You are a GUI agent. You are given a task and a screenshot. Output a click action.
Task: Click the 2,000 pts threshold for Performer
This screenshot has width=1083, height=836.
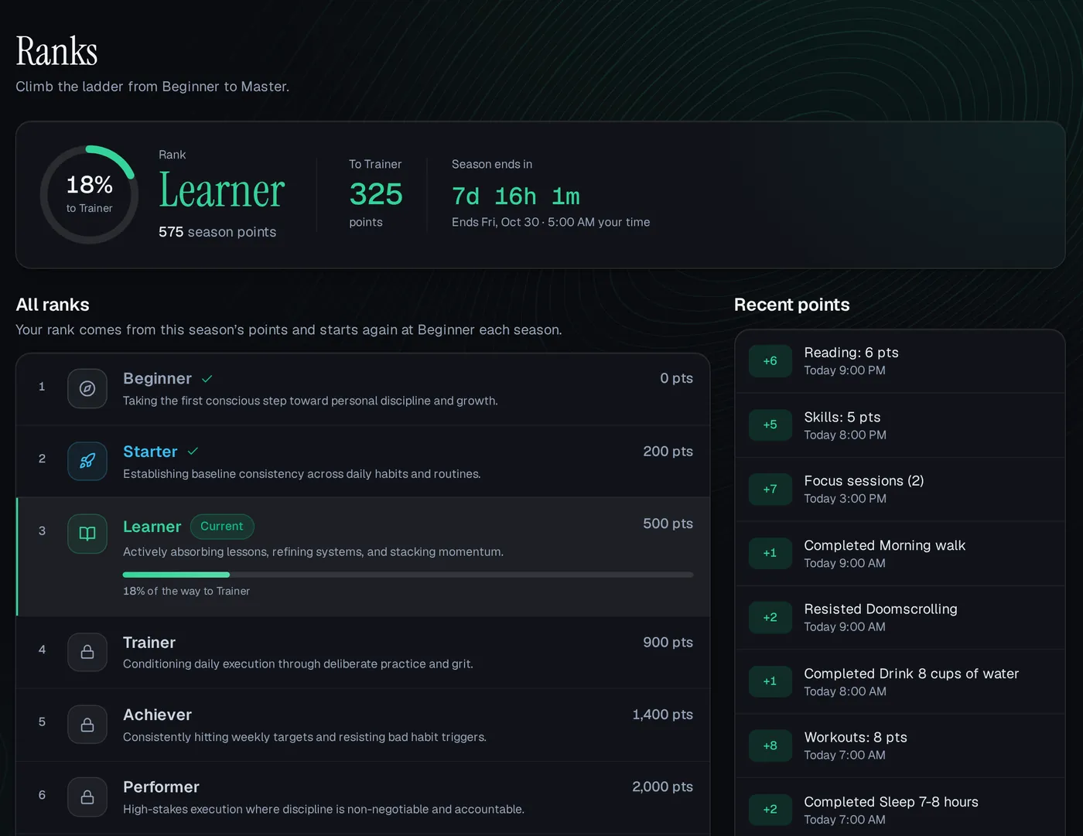pos(662,787)
